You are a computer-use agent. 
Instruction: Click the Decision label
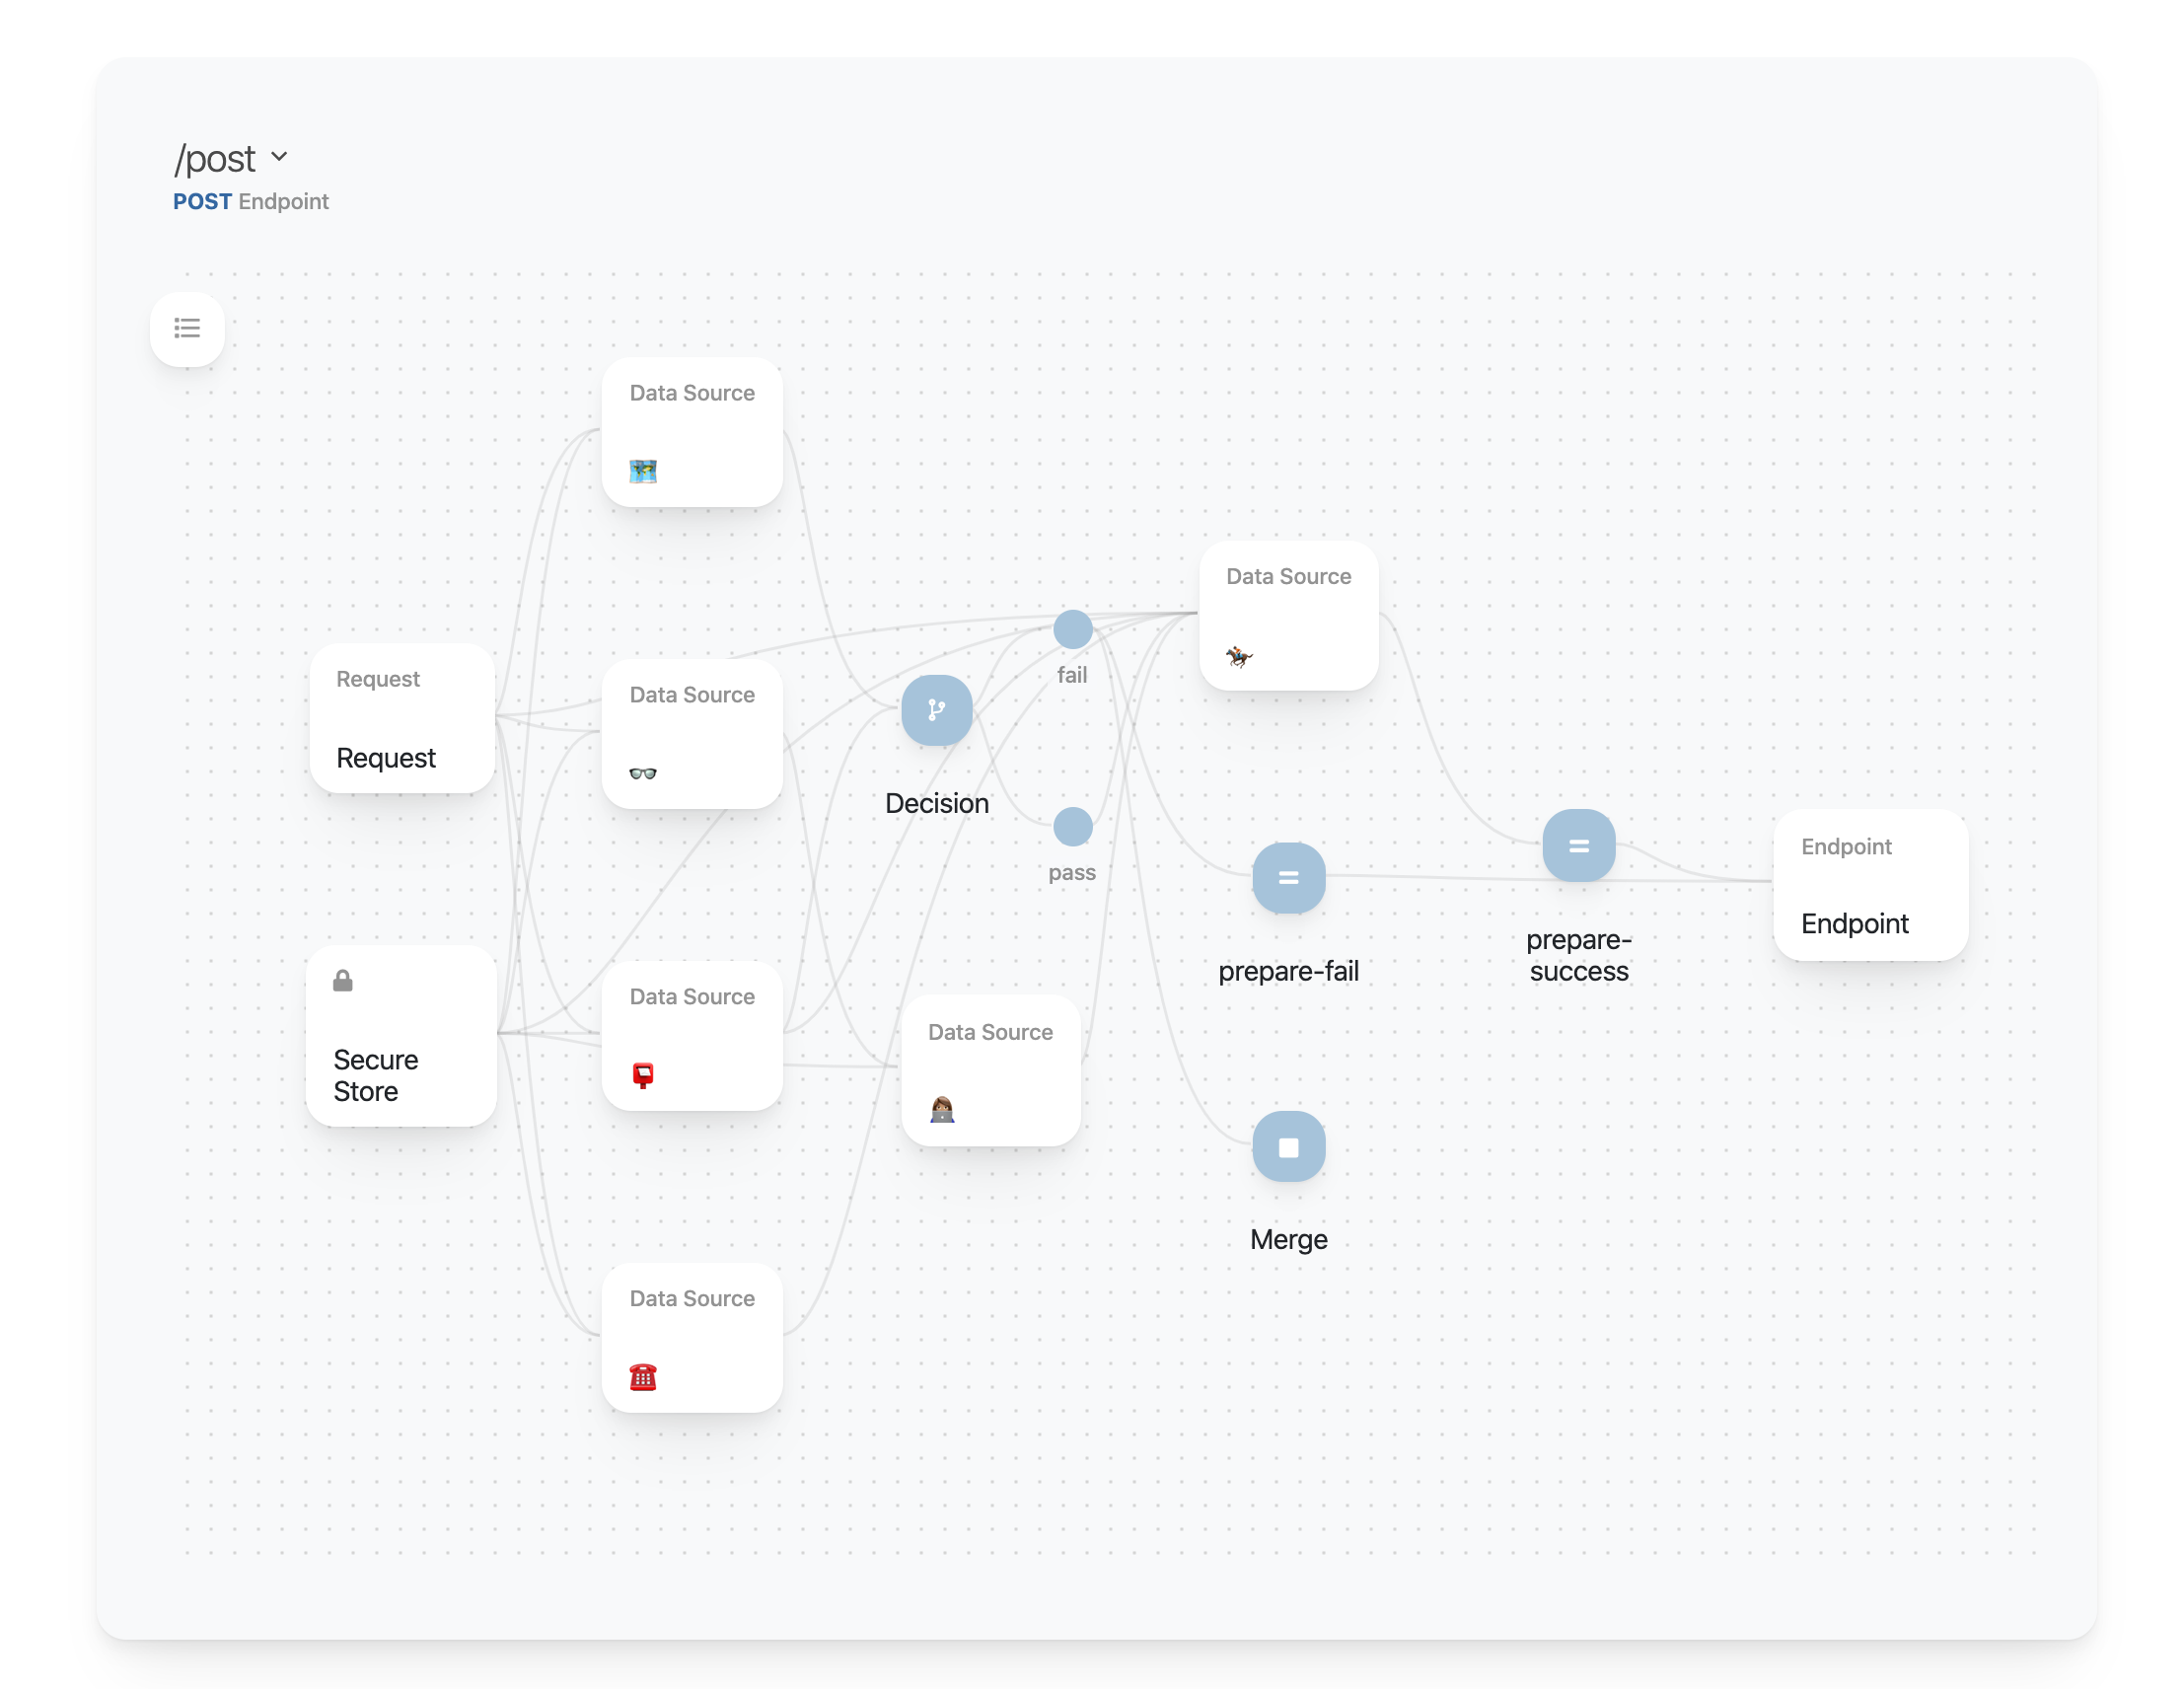936,803
